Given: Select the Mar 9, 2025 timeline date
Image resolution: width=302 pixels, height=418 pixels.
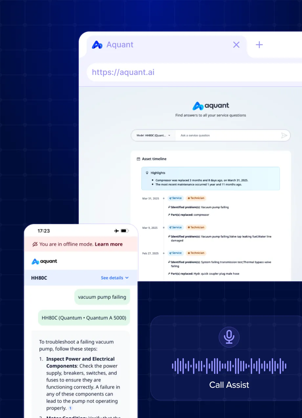Looking at the screenshot, I should coord(150,228).
